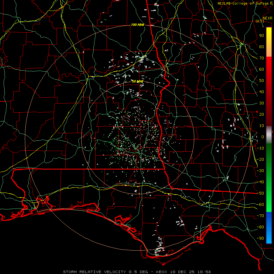Click the bright red segment of the color bar
This screenshot has width=274, height=274.
(269, 65)
